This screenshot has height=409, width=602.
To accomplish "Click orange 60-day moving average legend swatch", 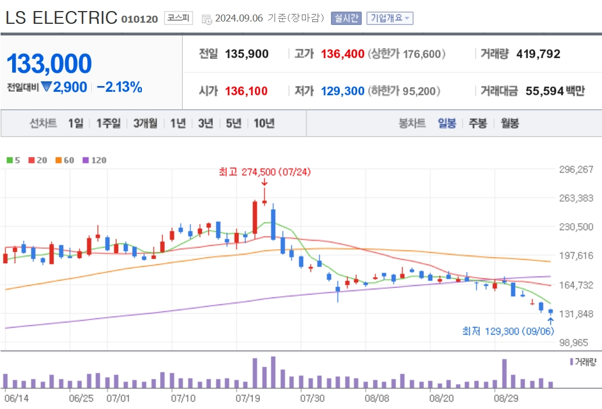I will pos(58,160).
